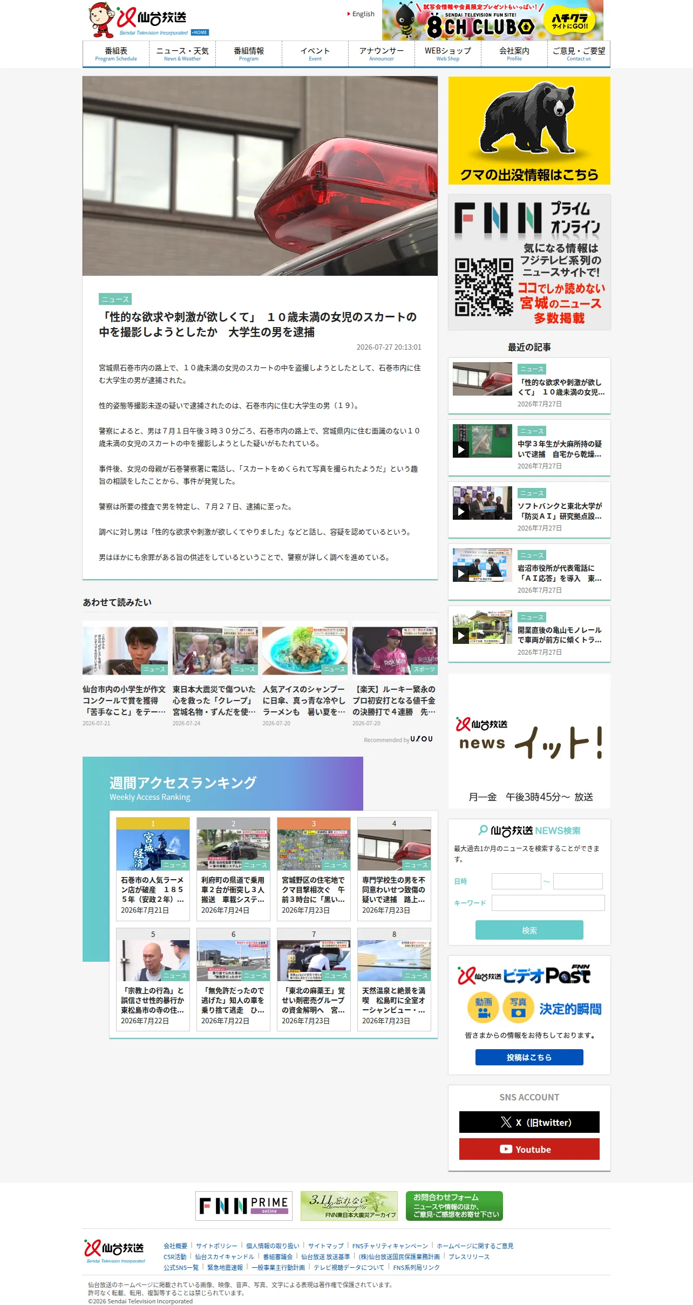Focus the キーワード search input field
The image size is (693, 1305).
(548, 903)
